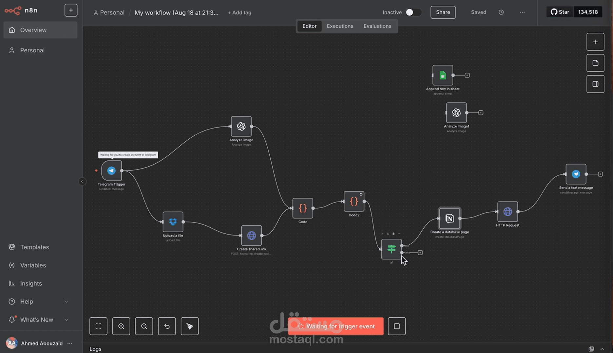Add node after Analyze image1
The width and height of the screenshot is (613, 353).
[x=481, y=113]
